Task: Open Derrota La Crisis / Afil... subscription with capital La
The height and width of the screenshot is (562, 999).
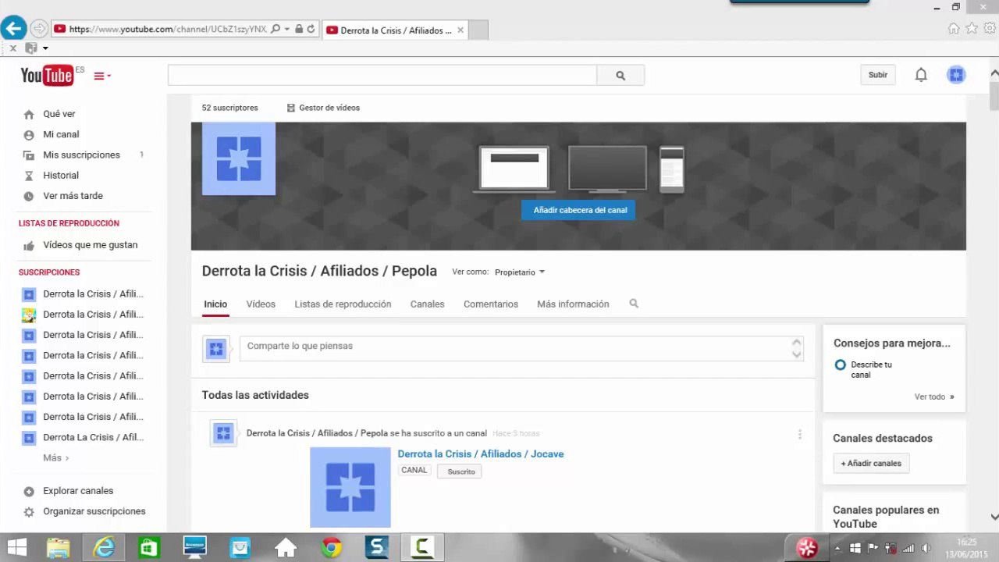Action: tap(94, 437)
